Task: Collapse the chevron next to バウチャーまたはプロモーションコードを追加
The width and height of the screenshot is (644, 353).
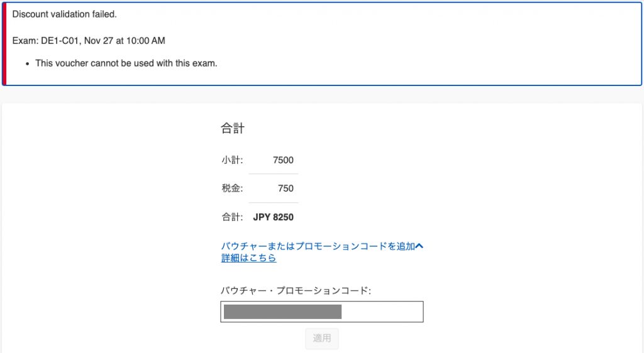Action: coord(419,246)
